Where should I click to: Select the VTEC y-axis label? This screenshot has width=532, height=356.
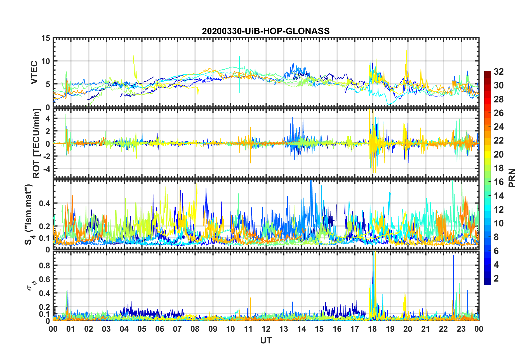pos(34,72)
